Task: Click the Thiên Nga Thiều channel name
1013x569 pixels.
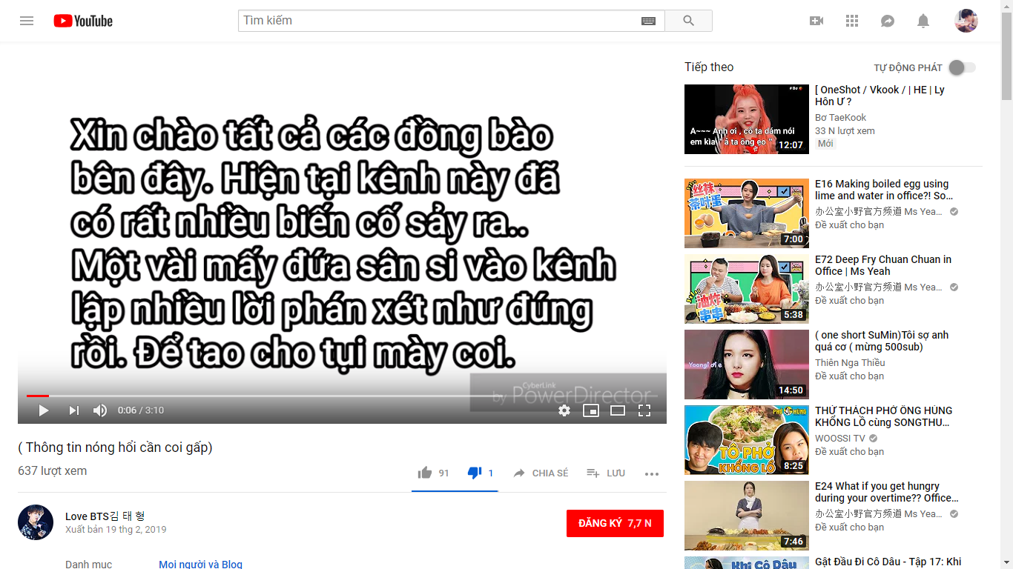Action: pyautogui.click(x=850, y=363)
